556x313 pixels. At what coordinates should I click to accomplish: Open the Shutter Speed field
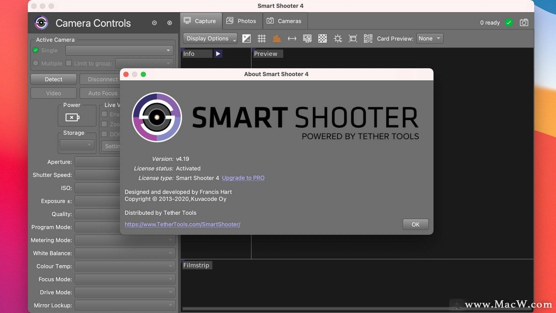click(97, 175)
